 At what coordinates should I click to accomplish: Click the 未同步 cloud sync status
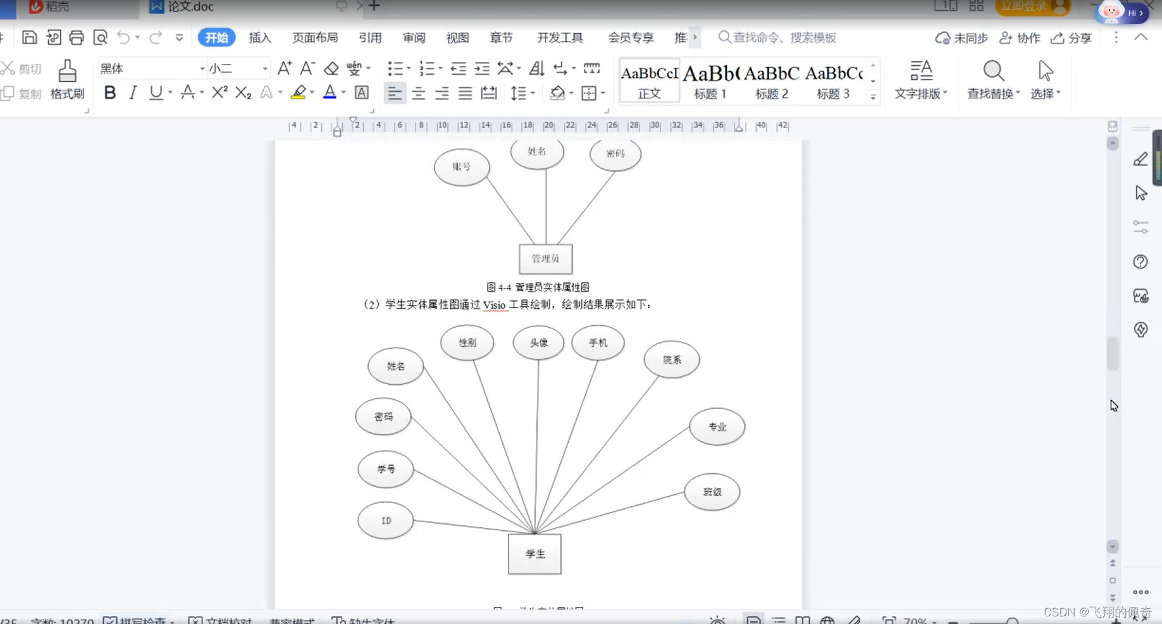click(x=961, y=38)
